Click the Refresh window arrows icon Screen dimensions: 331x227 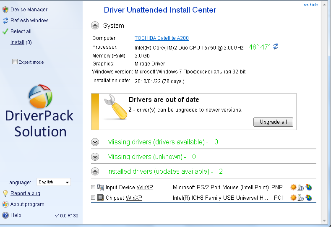click(5, 21)
